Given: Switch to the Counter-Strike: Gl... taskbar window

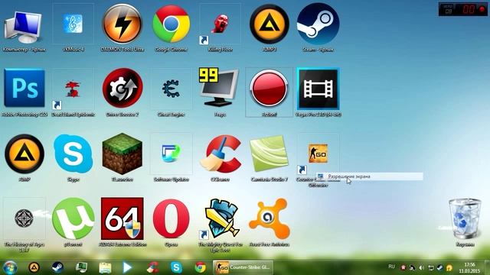Looking at the screenshot, I should pos(243,267).
